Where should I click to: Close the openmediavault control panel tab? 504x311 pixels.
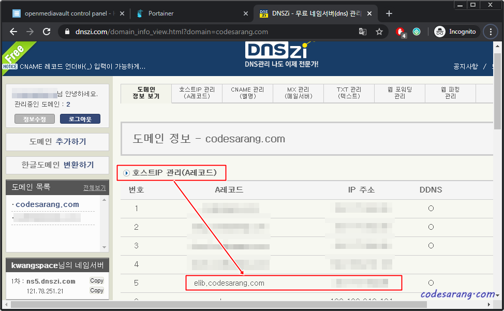(x=122, y=13)
